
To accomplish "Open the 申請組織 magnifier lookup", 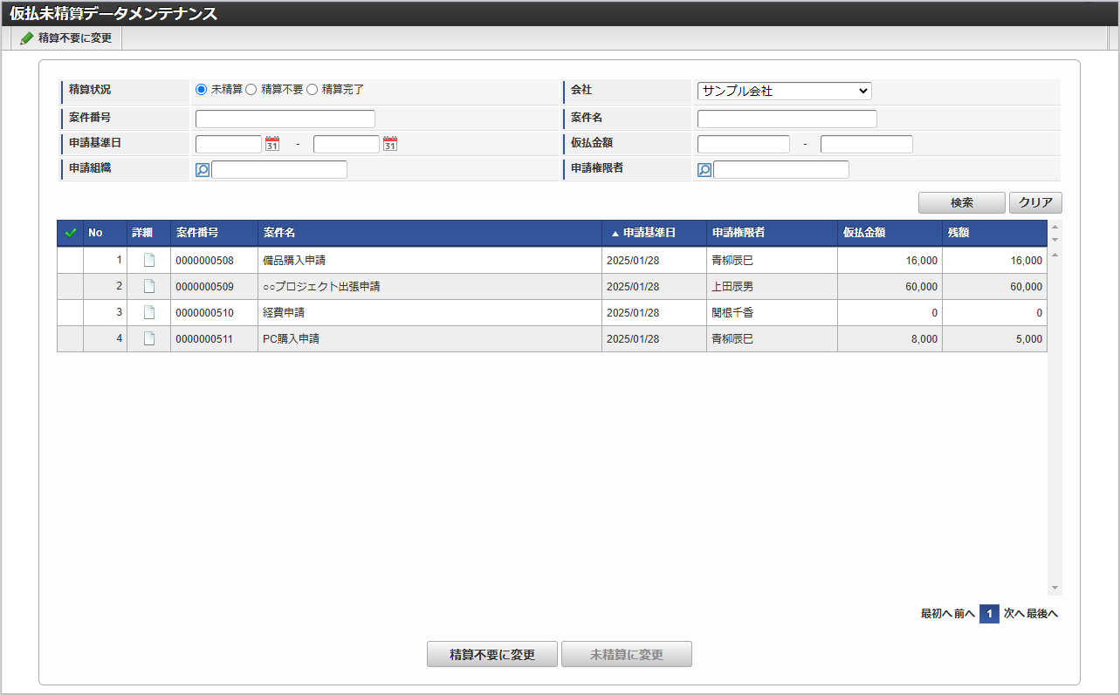I will click(x=203, y=169).
